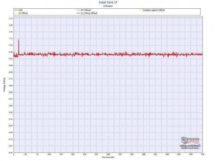This screenshot has height=161, width=216.
Task: Click the red VID legend color line
Action: [16, 10]
